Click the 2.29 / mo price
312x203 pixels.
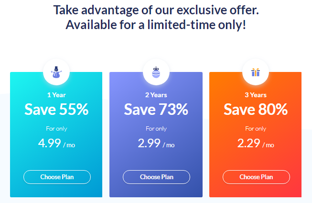pos(256,143)
